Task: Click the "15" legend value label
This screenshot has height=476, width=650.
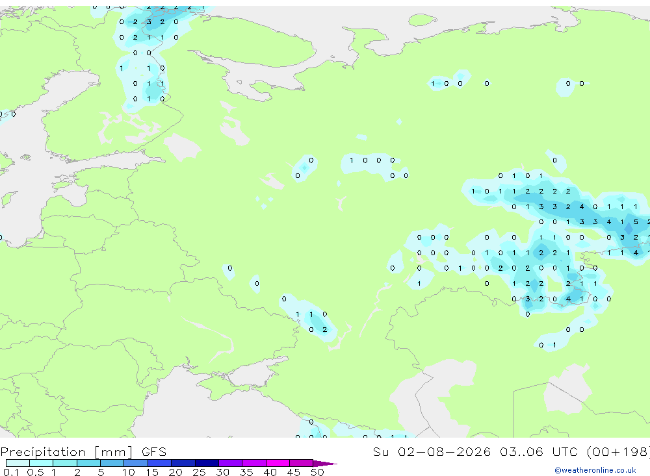Action: (151, 472)
